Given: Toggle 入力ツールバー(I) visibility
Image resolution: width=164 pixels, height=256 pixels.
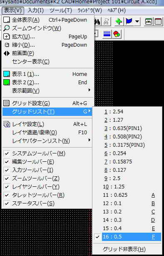Looking at the screenshot, I should [47, 170].
